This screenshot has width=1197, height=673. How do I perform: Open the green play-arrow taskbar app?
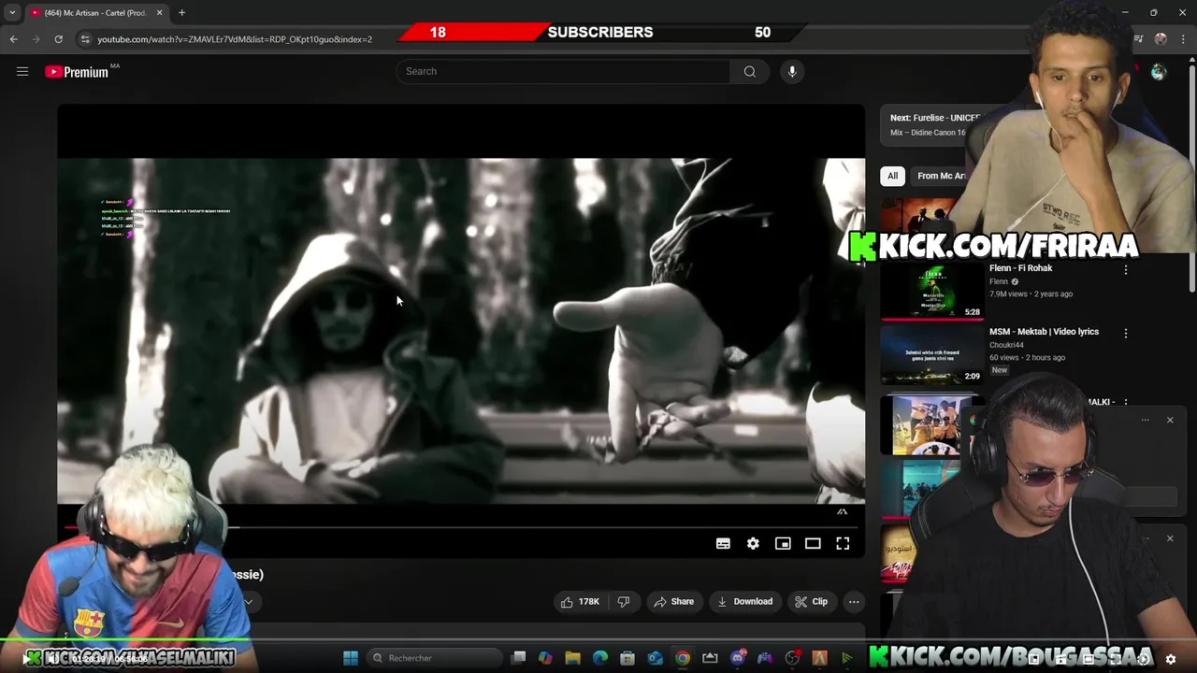pyautogui.click(x=847, y=658)
